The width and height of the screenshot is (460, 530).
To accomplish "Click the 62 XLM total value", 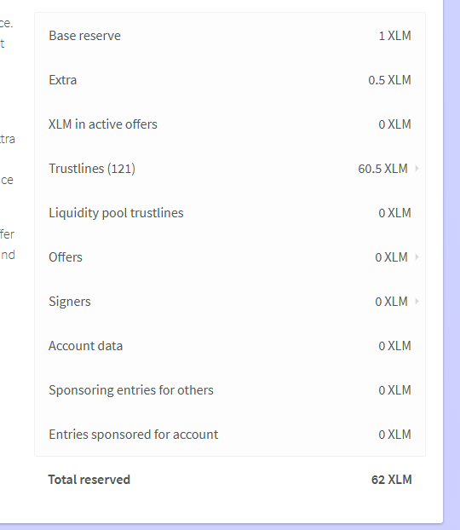I will tap(391, 479).
